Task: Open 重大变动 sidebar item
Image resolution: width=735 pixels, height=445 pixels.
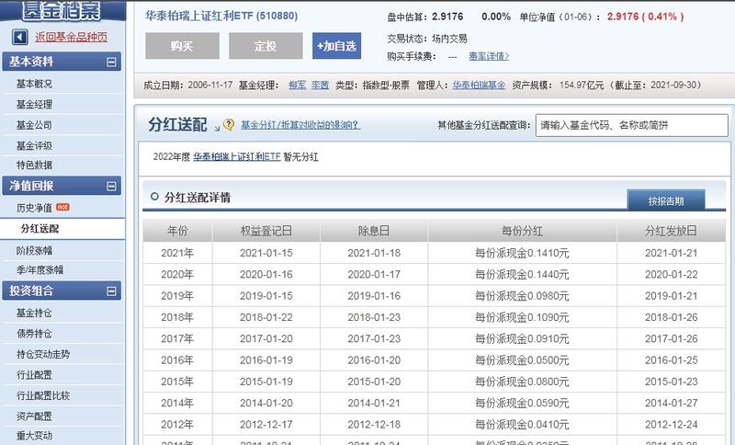Action: [34, 436]
